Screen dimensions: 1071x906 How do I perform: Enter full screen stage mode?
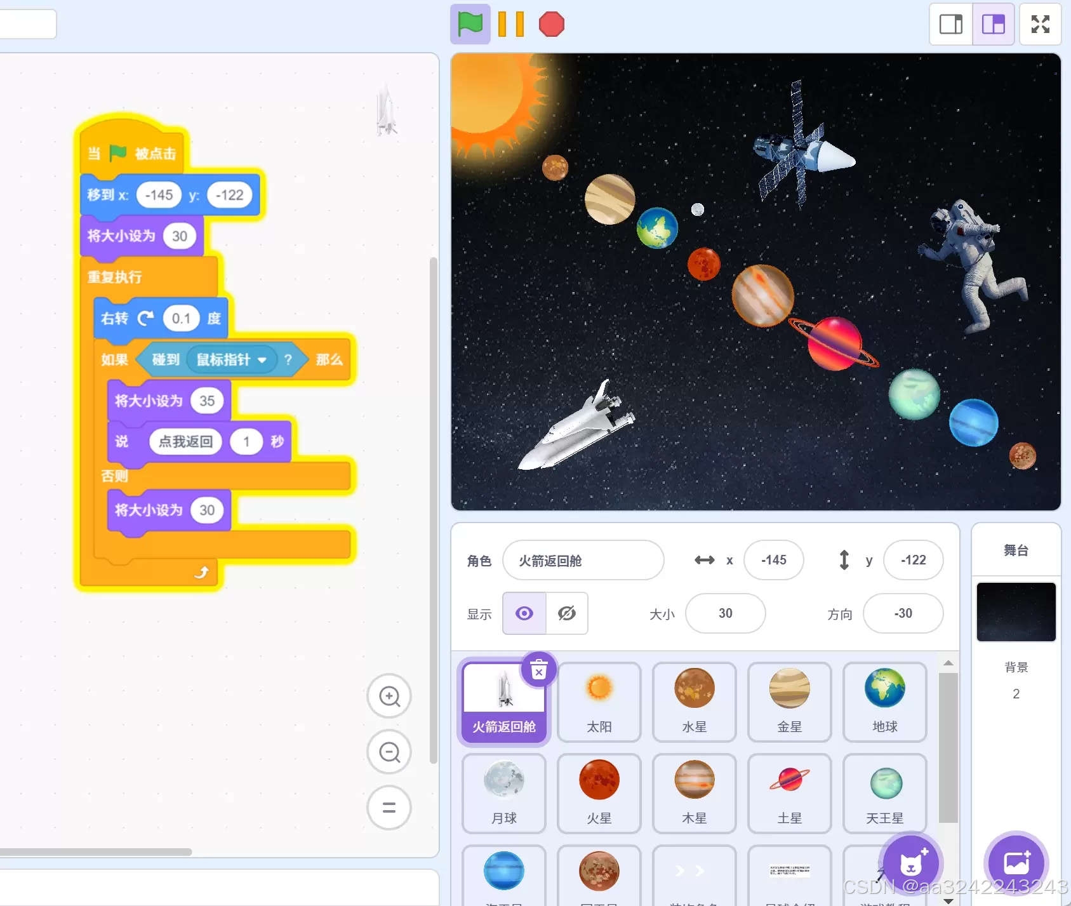click(1041, 25)
